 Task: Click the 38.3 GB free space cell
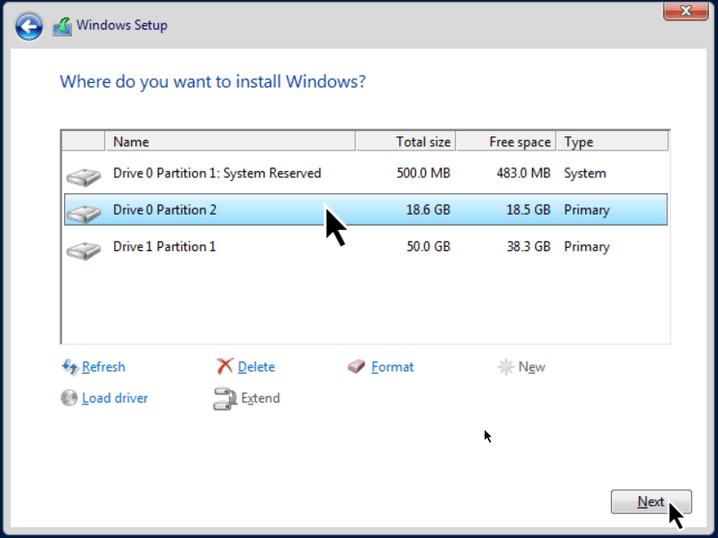tap(528, 247)
